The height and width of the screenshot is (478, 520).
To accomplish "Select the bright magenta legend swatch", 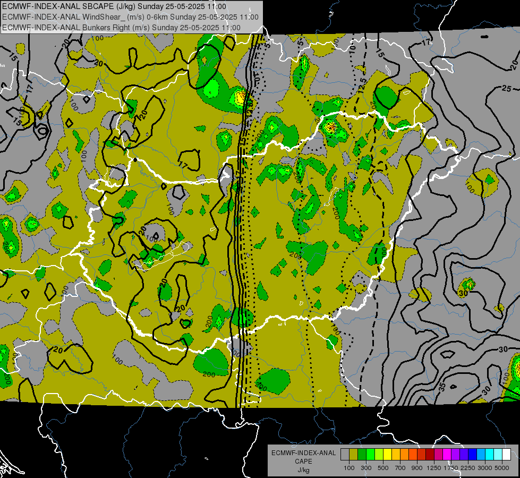I will 447,455.
